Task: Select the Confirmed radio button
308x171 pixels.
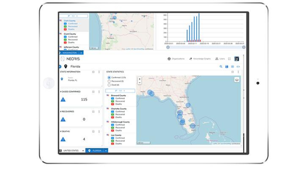Action: click(109, 78)
